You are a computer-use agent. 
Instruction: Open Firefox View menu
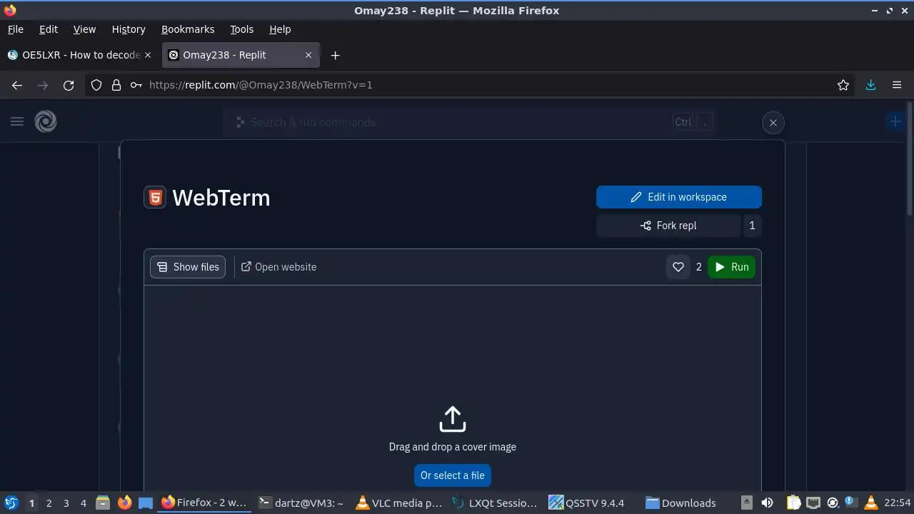[x=84, y=29]
